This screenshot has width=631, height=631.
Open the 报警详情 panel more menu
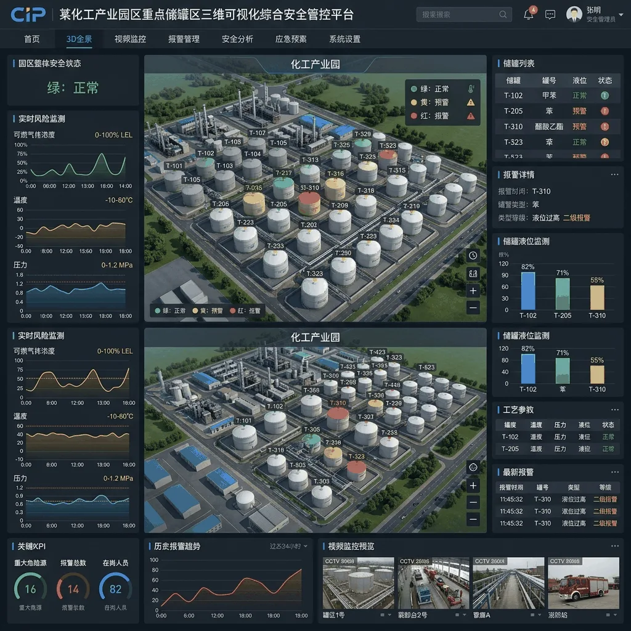pos(614,174)
